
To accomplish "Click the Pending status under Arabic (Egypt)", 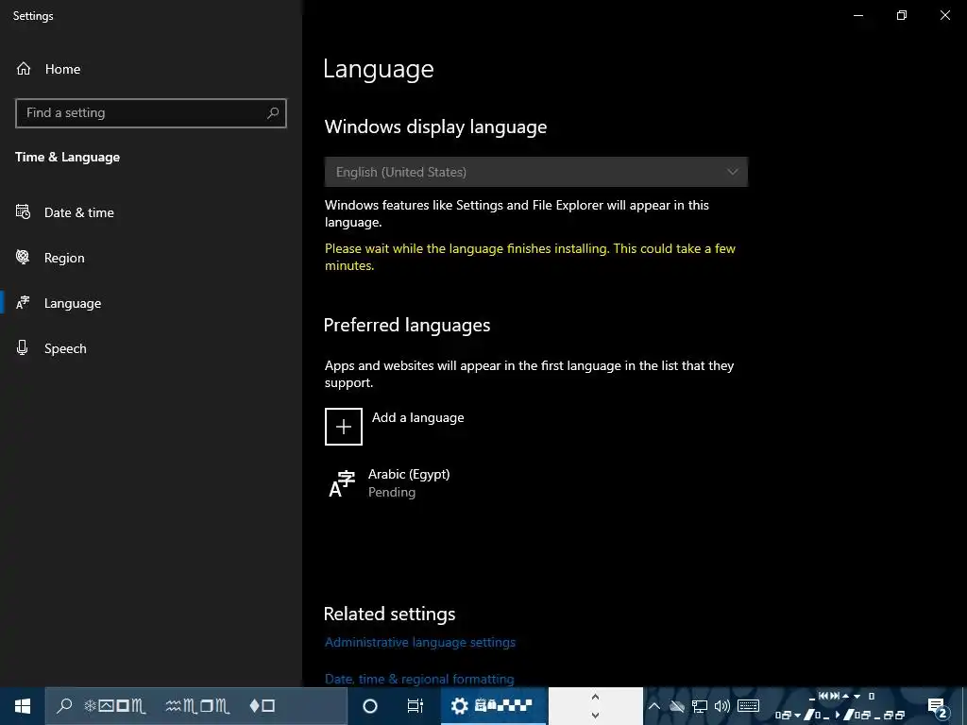I will [x=392, y=492].
